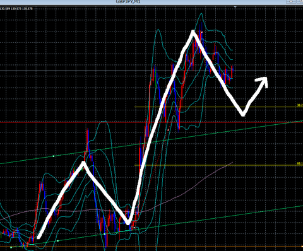Click the OHLC price readout text
This screenshot has height=251, width=303.
click(x=16, y=9)
